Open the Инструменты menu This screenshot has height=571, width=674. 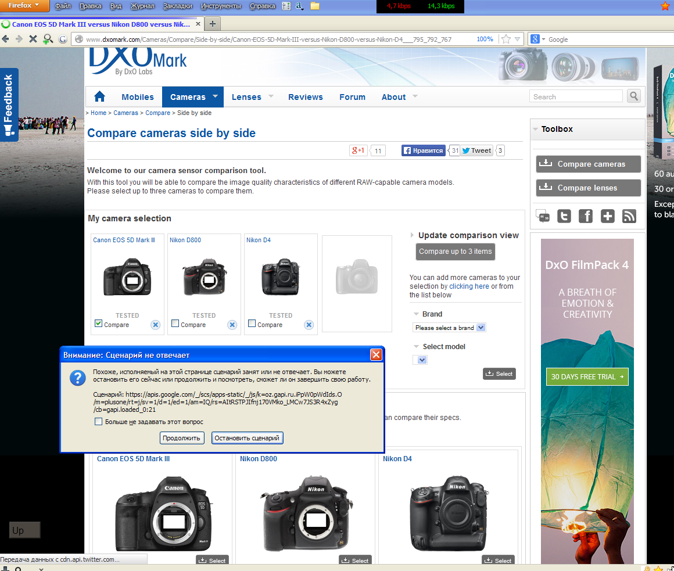click(x=221, y=6)
